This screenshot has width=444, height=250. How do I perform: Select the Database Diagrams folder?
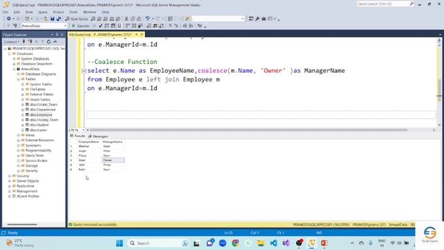coord(41,74)
